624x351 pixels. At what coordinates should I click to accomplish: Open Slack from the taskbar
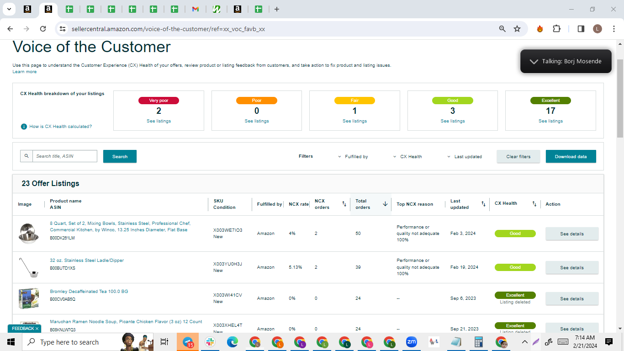[210, 342]
